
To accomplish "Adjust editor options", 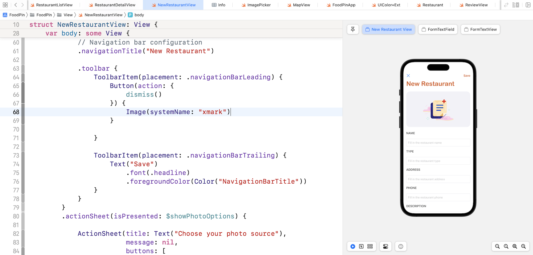I will (516, 5).
